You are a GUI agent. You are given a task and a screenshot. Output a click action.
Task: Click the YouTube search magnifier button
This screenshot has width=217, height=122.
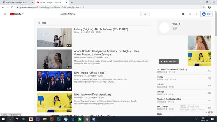pyautogui.click(x=145, y=14)
